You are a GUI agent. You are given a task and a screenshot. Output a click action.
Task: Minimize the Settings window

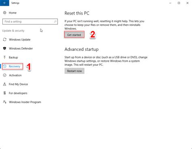tap(171, 3)
